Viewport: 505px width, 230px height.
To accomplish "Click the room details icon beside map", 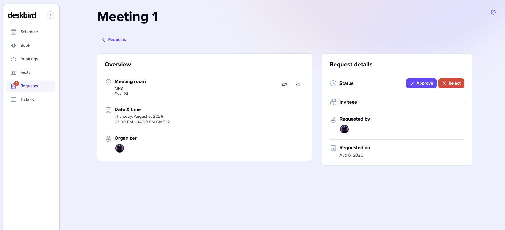I will point(298,85).
